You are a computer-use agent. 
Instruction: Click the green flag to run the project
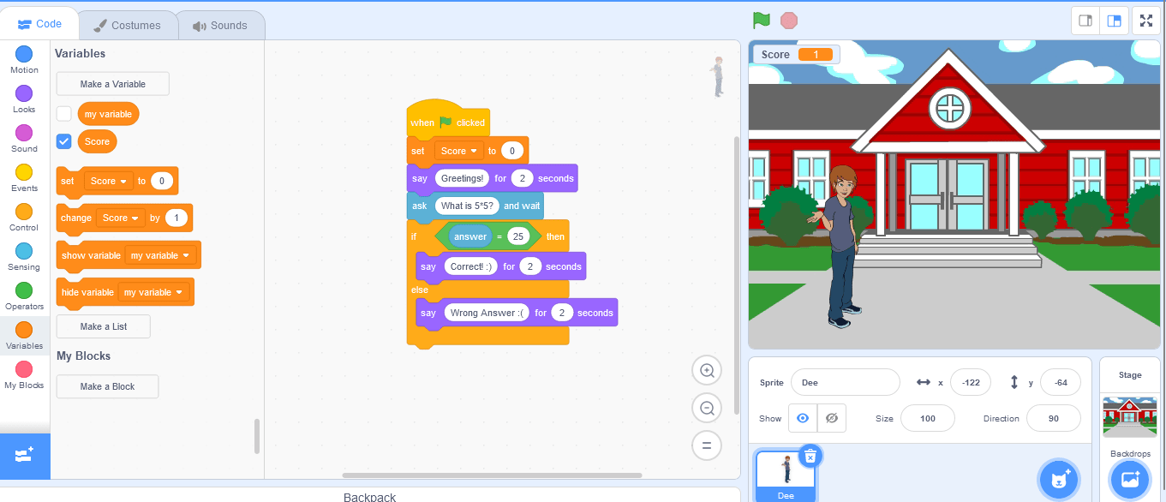(761, 21)
